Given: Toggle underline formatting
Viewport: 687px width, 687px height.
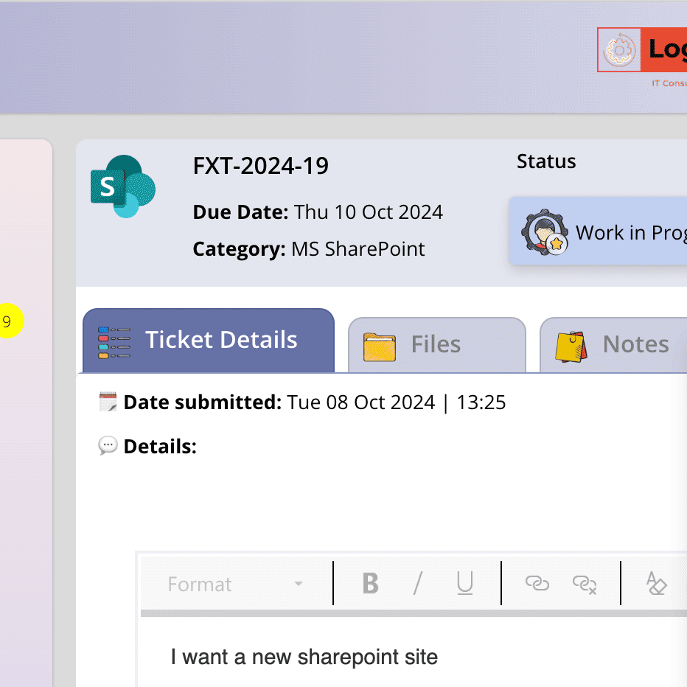Looking at the screenshot, I should [x=465, y=584].
